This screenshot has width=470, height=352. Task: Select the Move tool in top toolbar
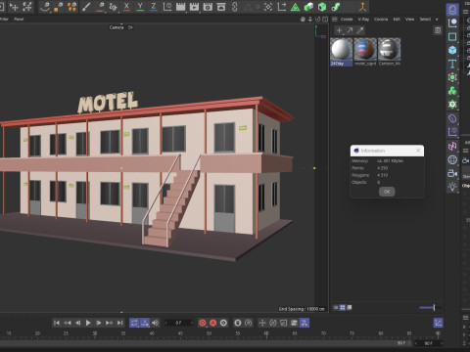pyautogui.click(x=14, y=7)
